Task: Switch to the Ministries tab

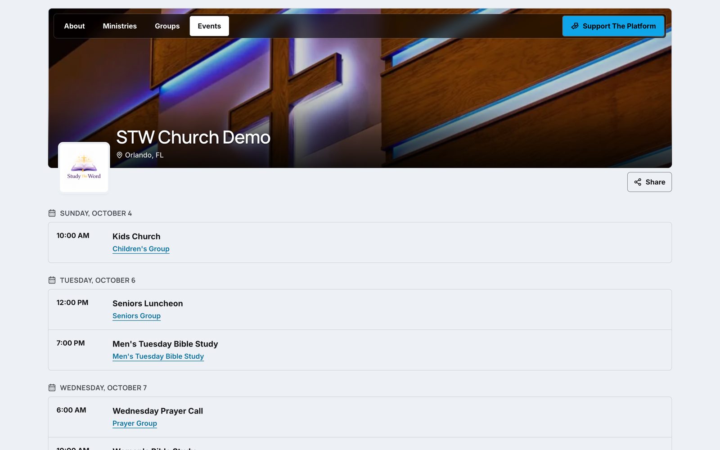Action: point(120,26)
